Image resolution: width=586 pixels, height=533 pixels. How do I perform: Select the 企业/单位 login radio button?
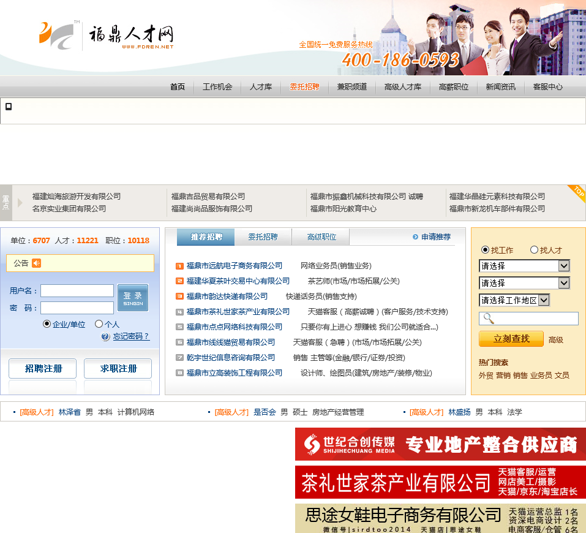[x=47, y=324]
